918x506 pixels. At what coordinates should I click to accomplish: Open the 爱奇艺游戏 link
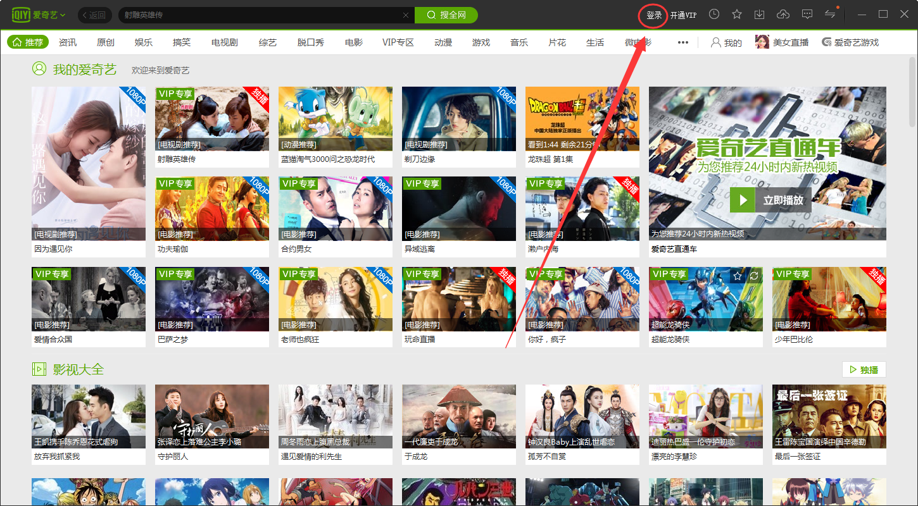point(850,42)
